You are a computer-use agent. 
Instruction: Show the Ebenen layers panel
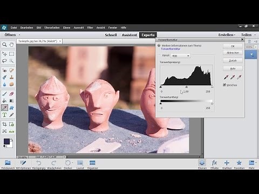[x=202, y=164]
